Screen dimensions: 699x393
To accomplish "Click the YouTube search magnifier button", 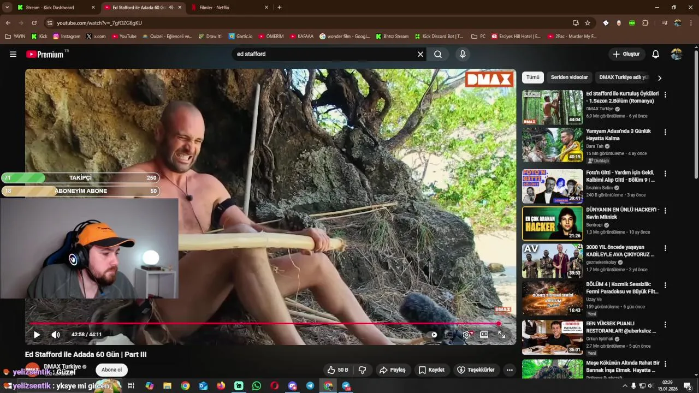I will pyautogui.click(x=438, y=54).
